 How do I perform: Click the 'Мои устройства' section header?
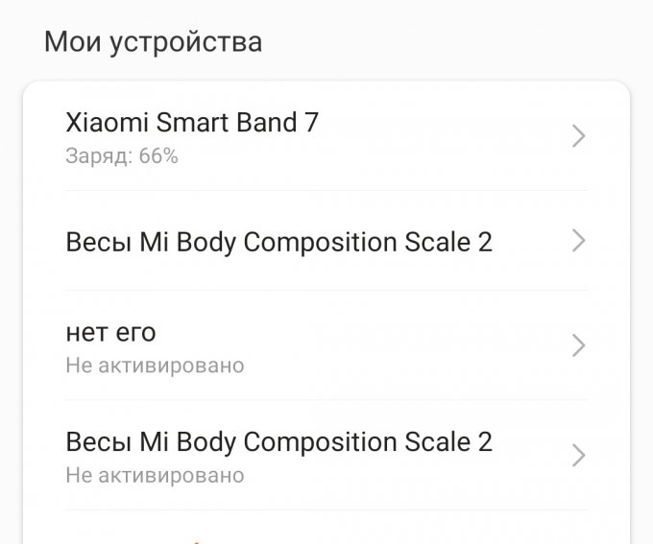pyautogui.click(x=153, y=42)
